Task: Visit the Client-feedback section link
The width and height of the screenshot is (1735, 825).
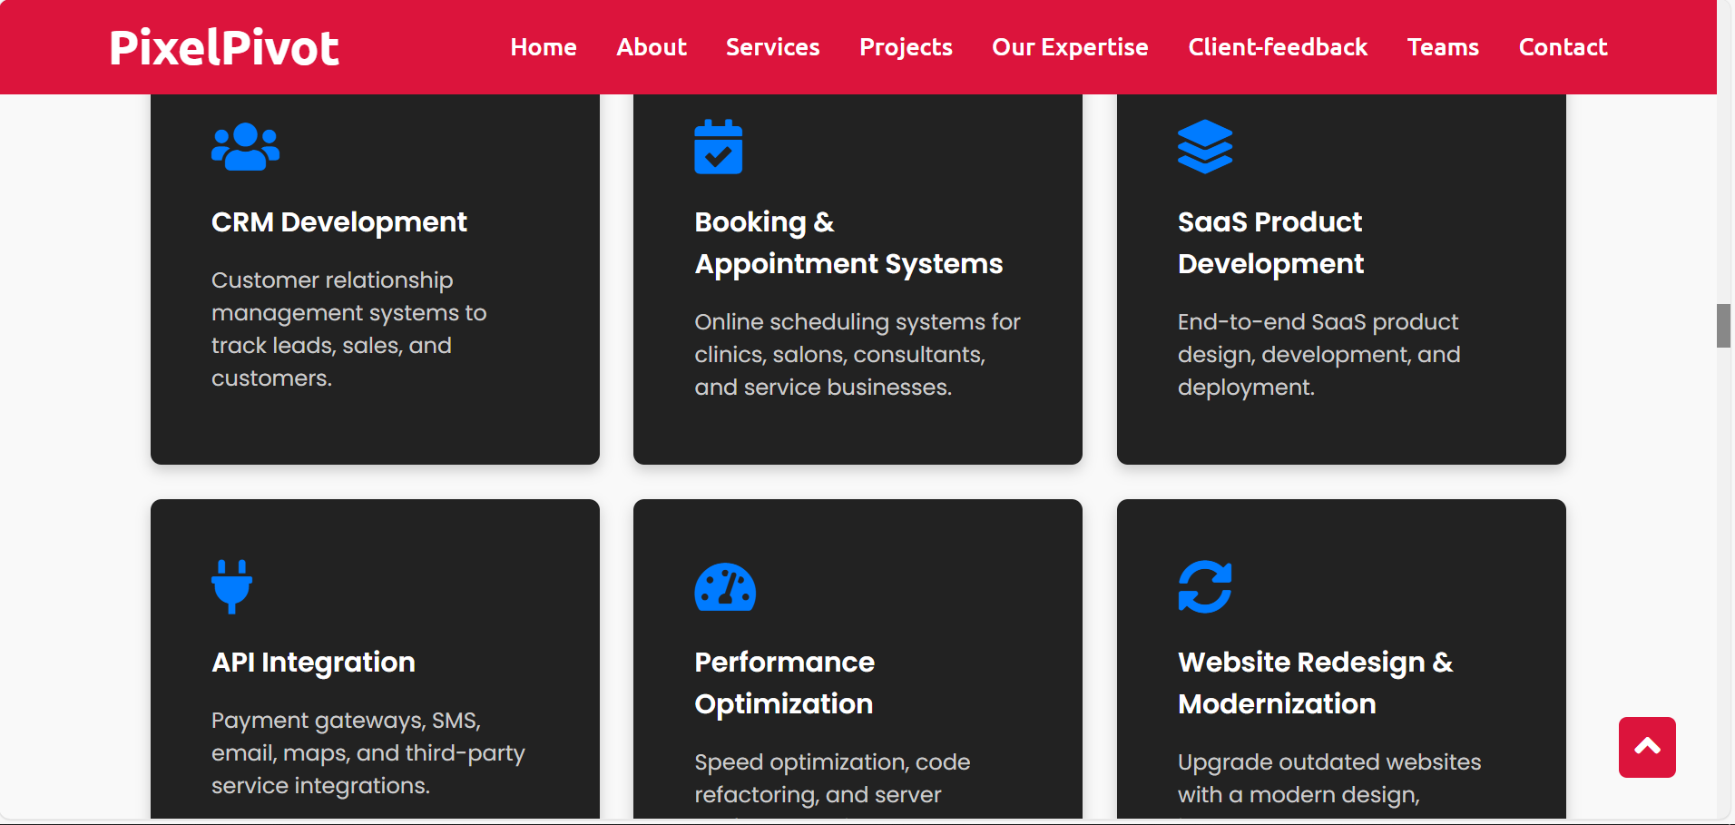Action: (x=1277, y=47)
